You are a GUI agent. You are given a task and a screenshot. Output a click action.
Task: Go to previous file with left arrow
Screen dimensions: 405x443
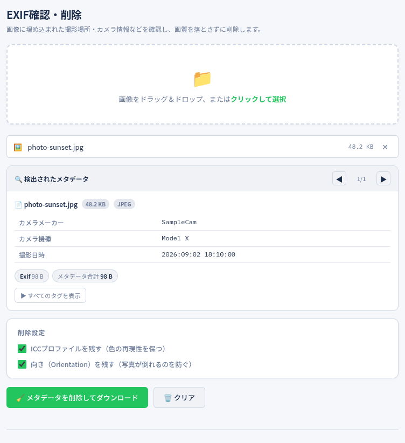(339, 178)
